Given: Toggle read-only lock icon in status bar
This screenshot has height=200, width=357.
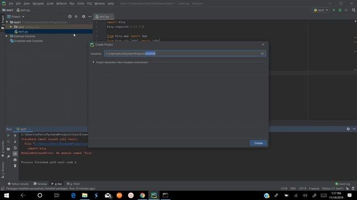Looking at the screenshot, I should point(347,189).
